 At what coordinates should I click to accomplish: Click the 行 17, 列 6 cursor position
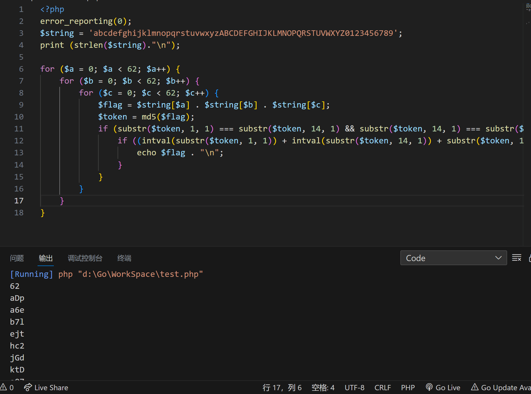tap(282, 388)
